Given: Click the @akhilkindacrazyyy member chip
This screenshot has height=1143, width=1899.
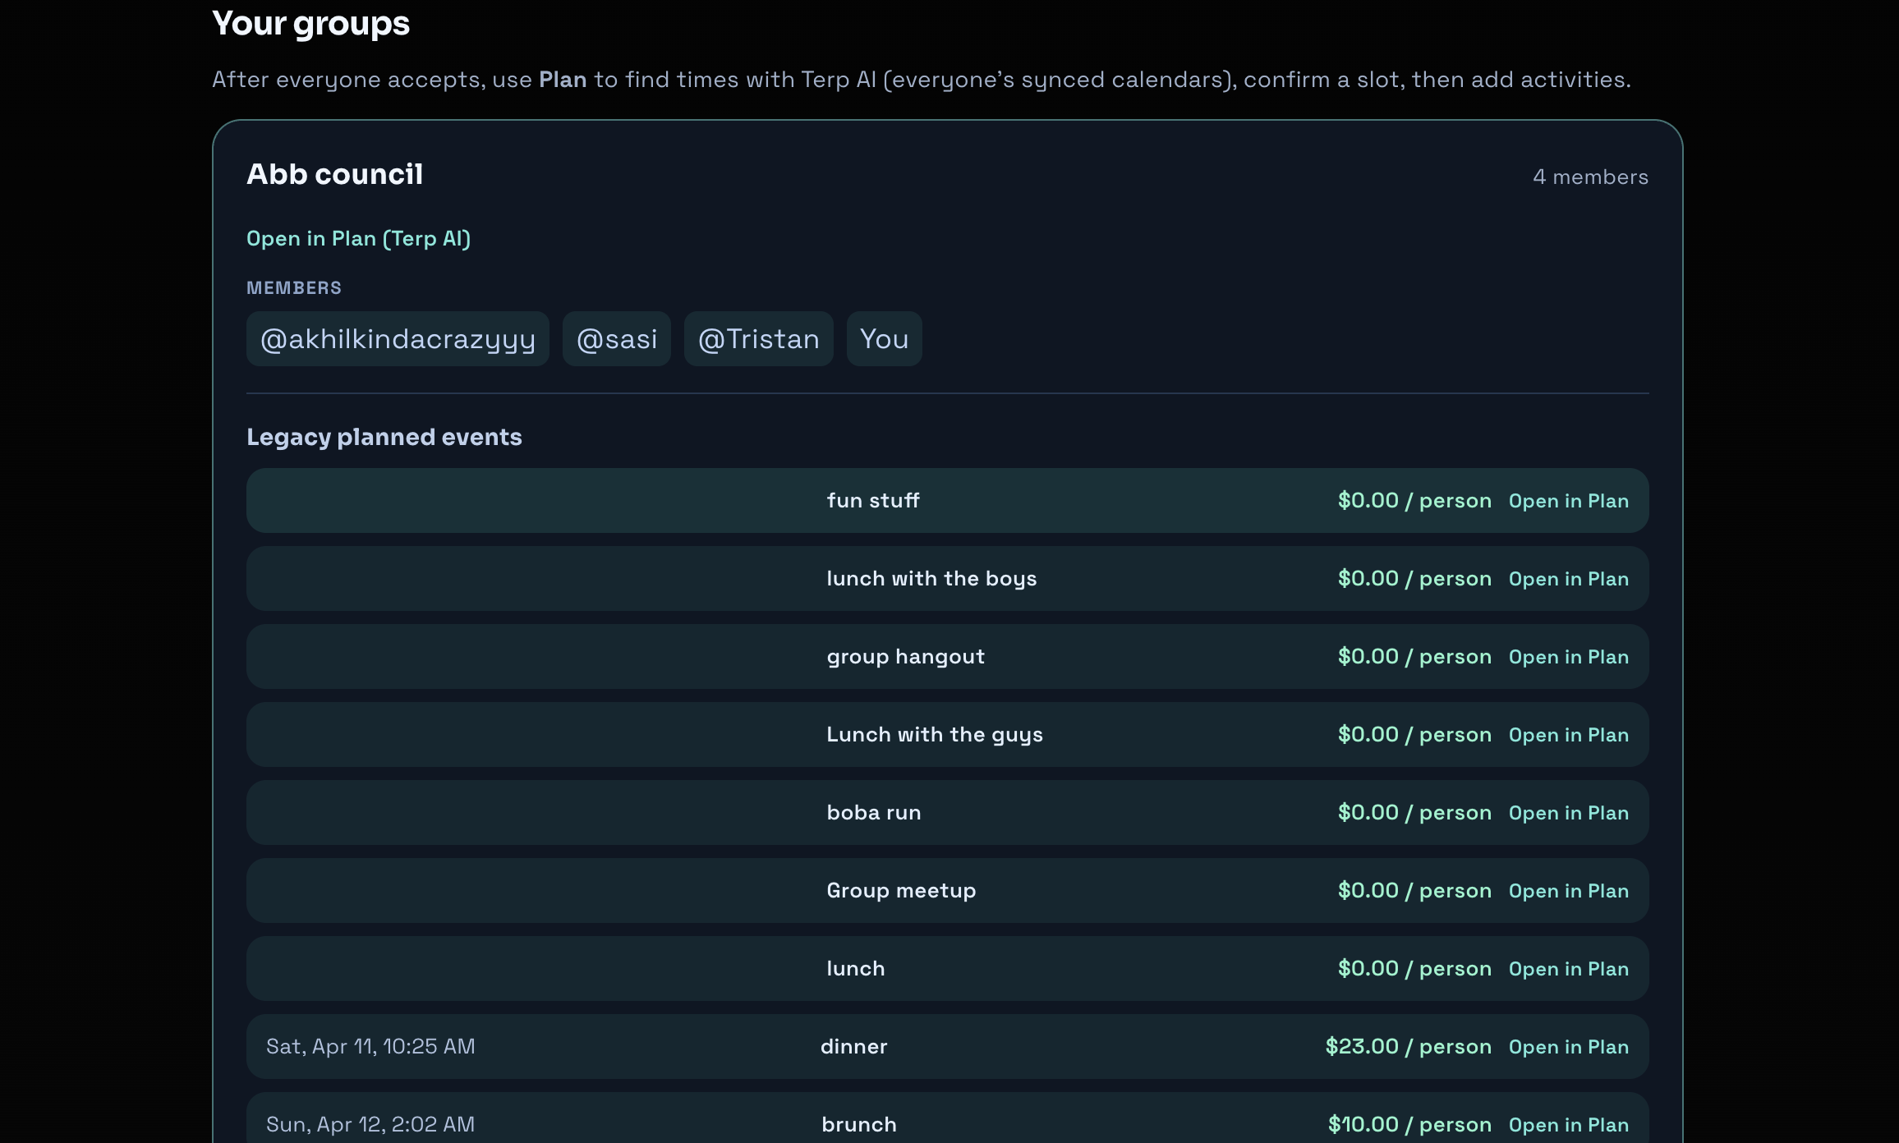Looking at the screenshot, I should coord(398,339).
